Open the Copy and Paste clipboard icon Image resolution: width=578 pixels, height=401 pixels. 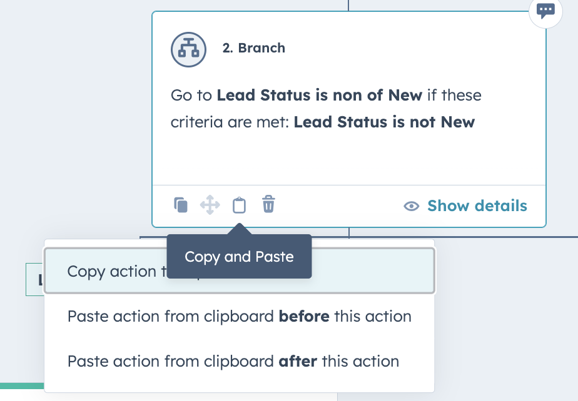point(239,204)
